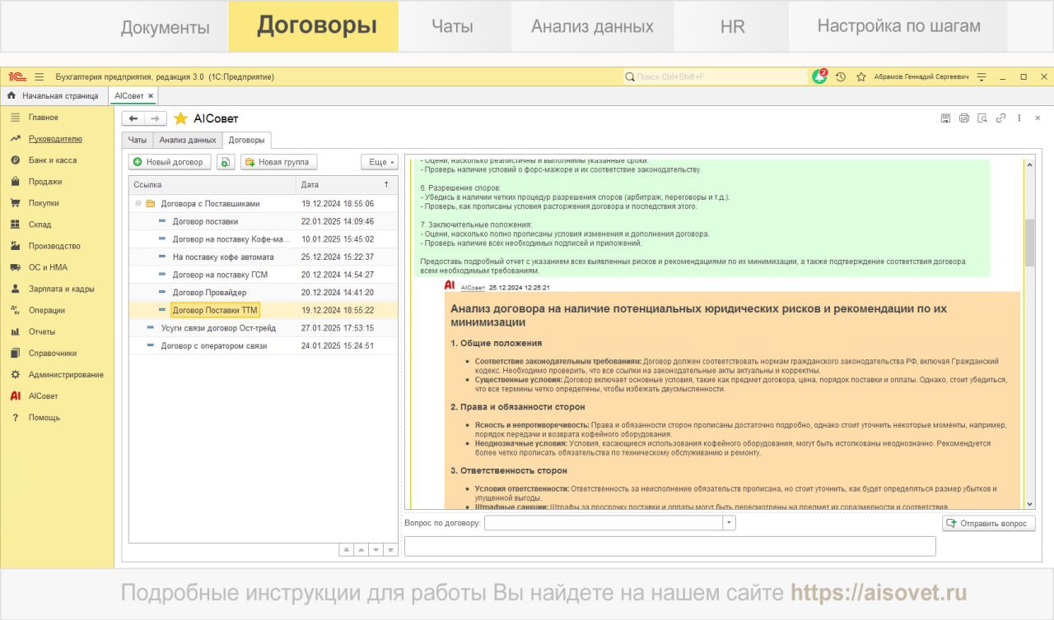Screen dimensions: 1054x620
Task: Click the Вопрос по договору input field
Action: tap(604, 523)
